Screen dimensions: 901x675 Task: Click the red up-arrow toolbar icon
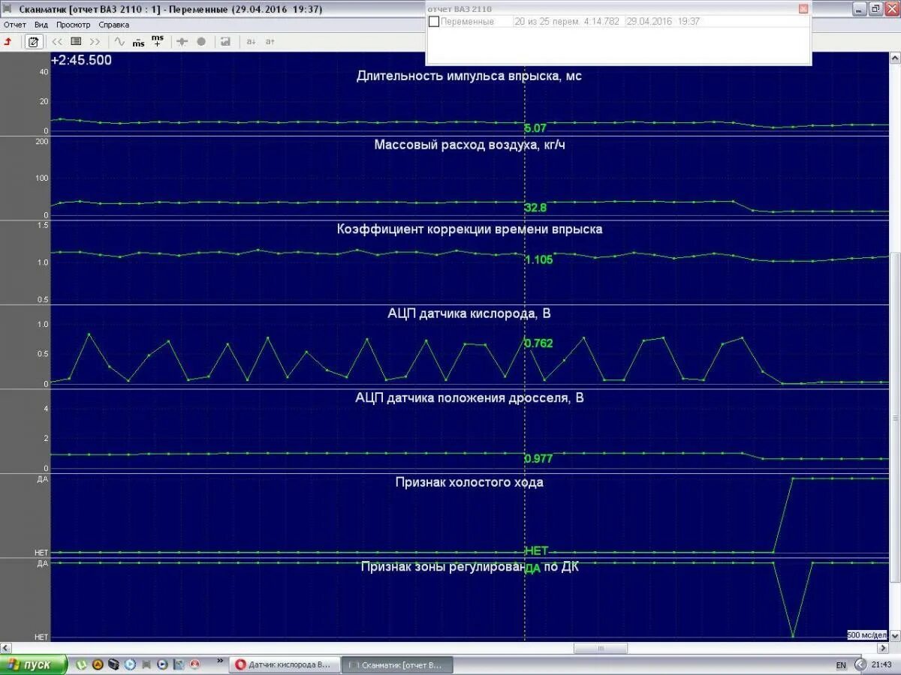click(8, 41)
